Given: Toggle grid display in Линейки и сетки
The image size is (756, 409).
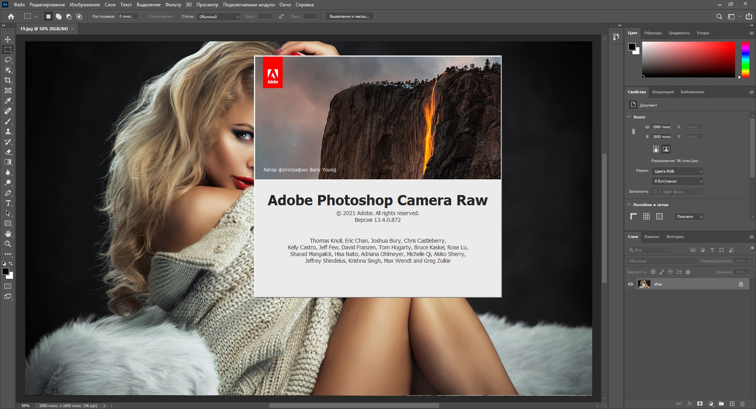Looking at the screenshot, I should (647, 216).
